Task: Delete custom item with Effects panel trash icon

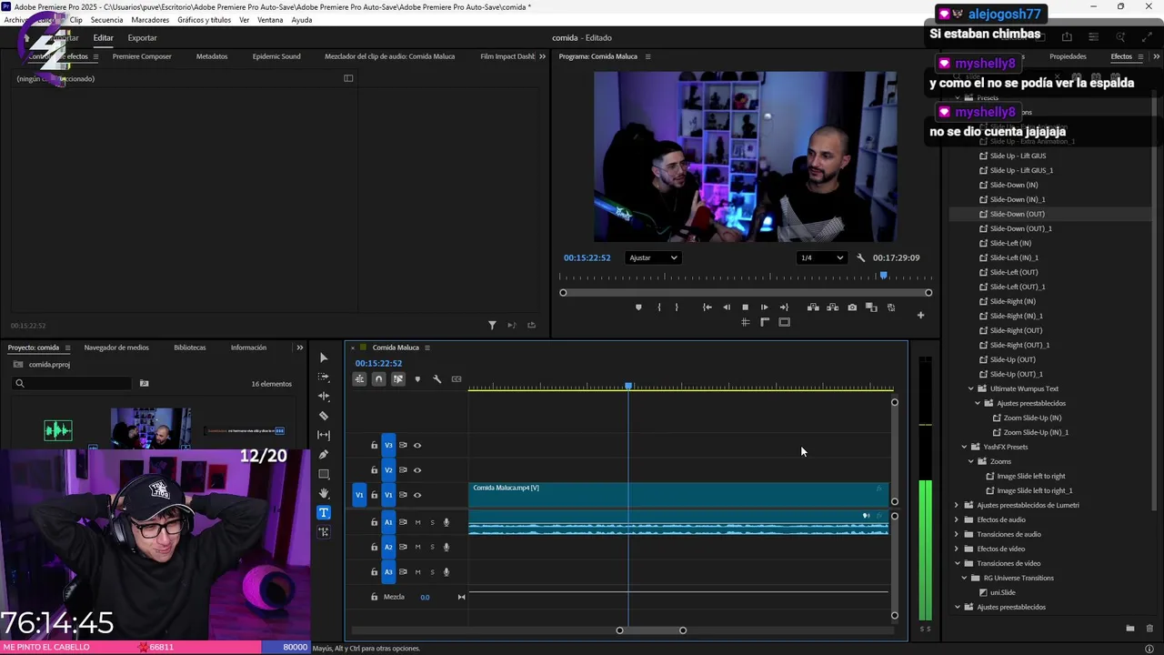Action: (x=1149, y=629)
